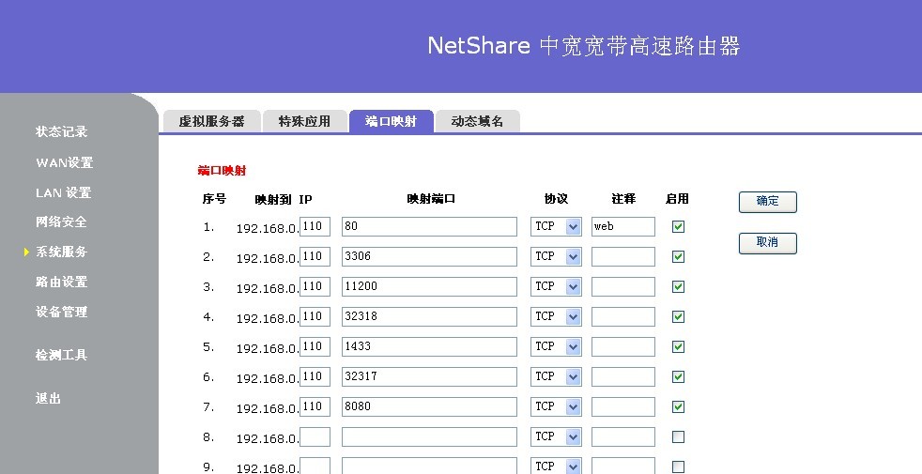Image resolution: width=922 pixels, height=474 pixels.
Task: Click the port field containing 8080
Action: pyautogui.click(x=429, y=406)
